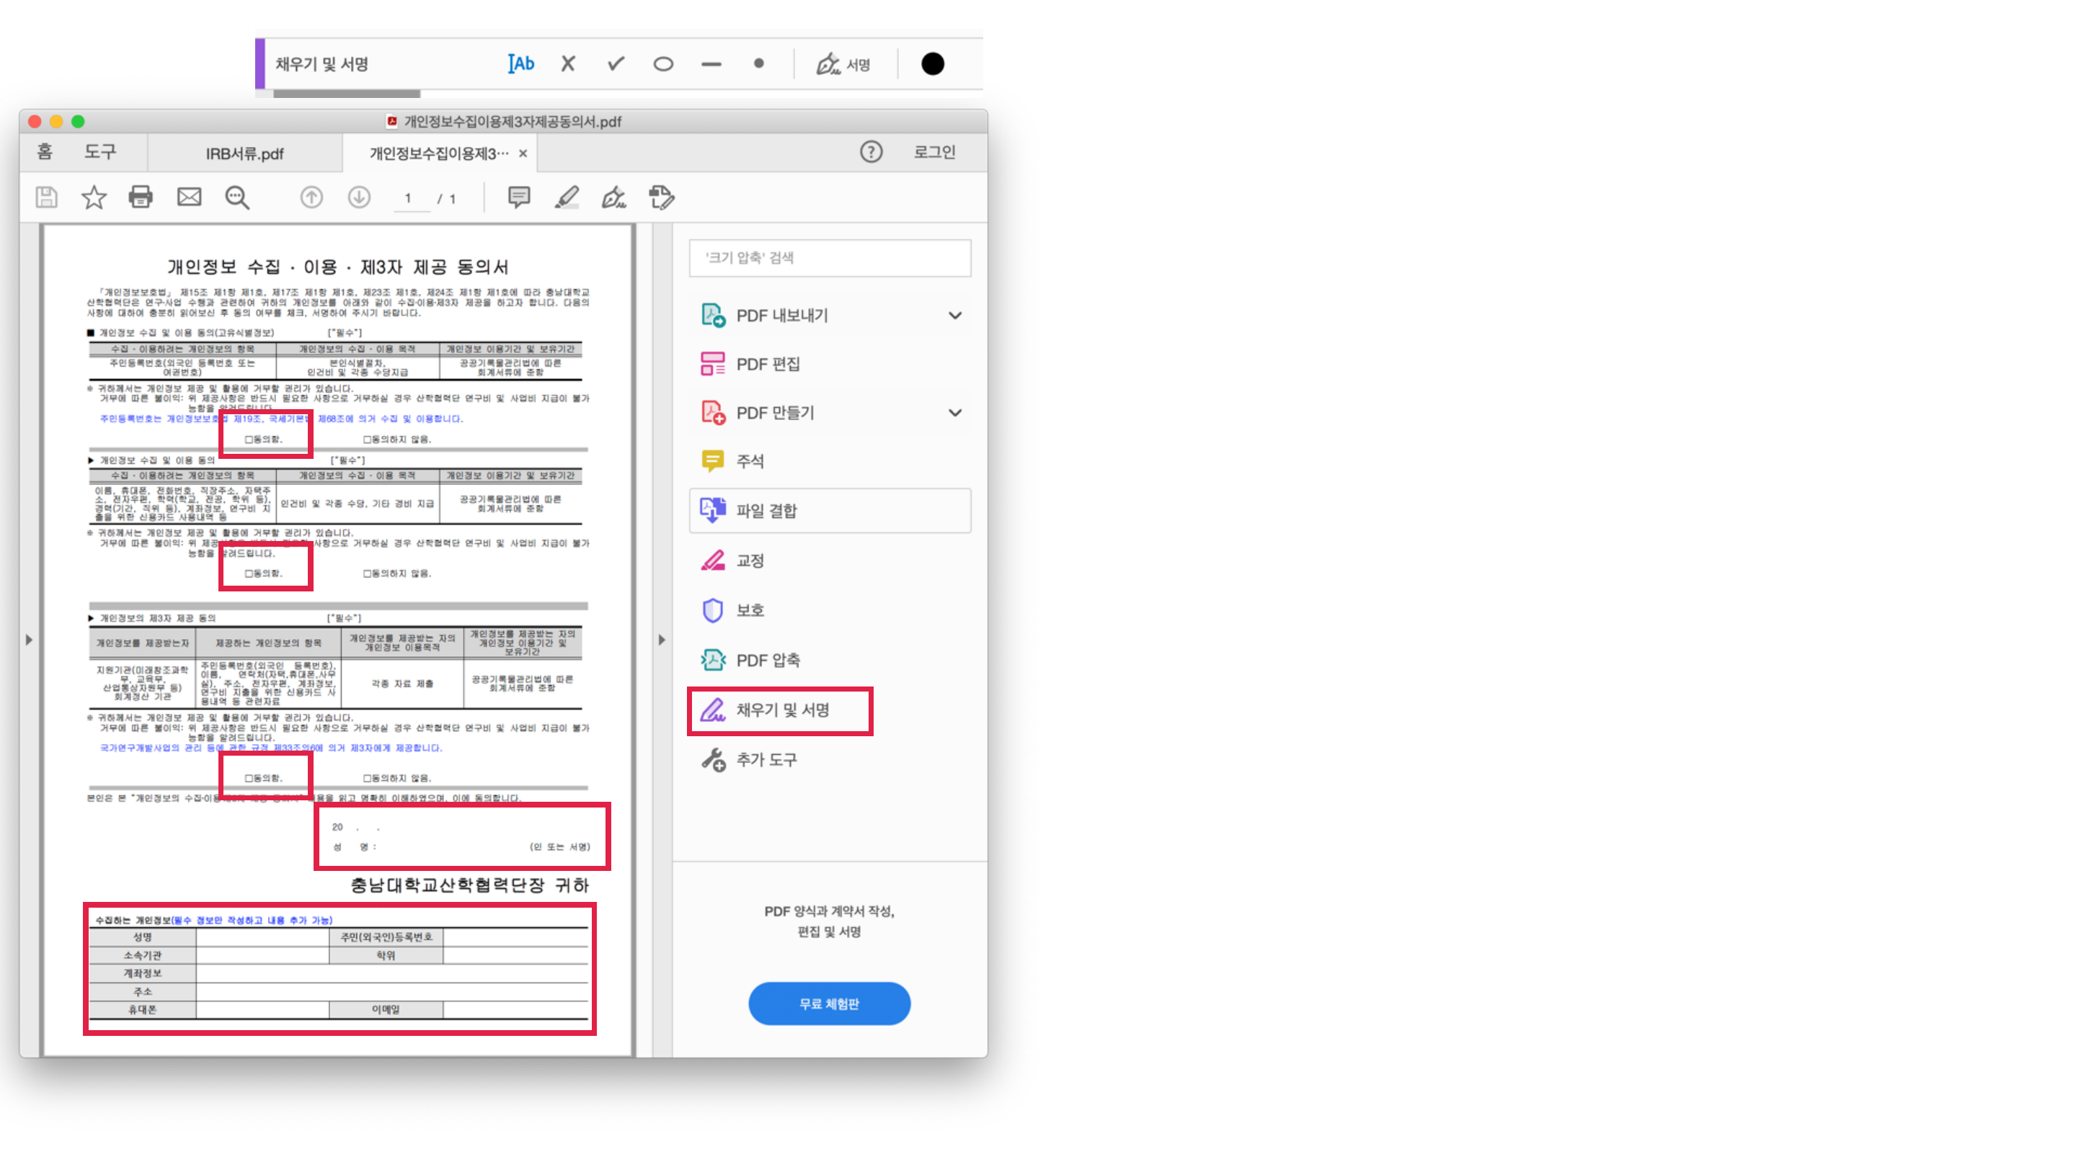Select the circle outline tool
Screen dimensions: 2076x1167
663,63
